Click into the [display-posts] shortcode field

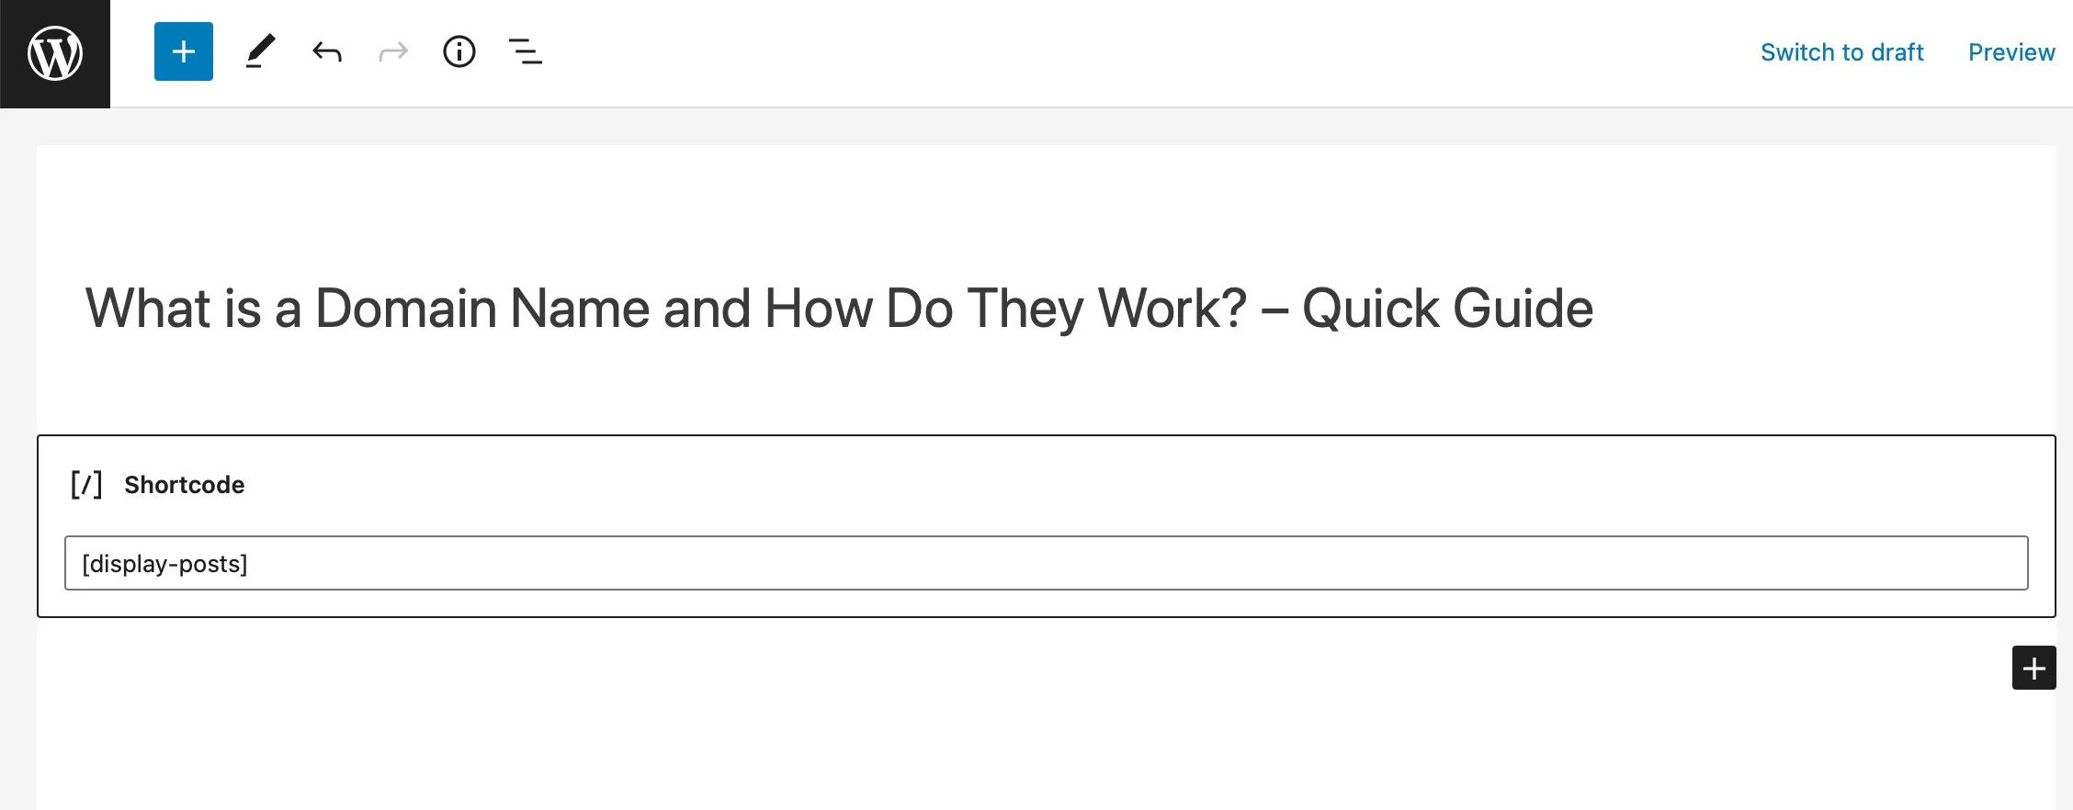click(x=1047, y=563)
